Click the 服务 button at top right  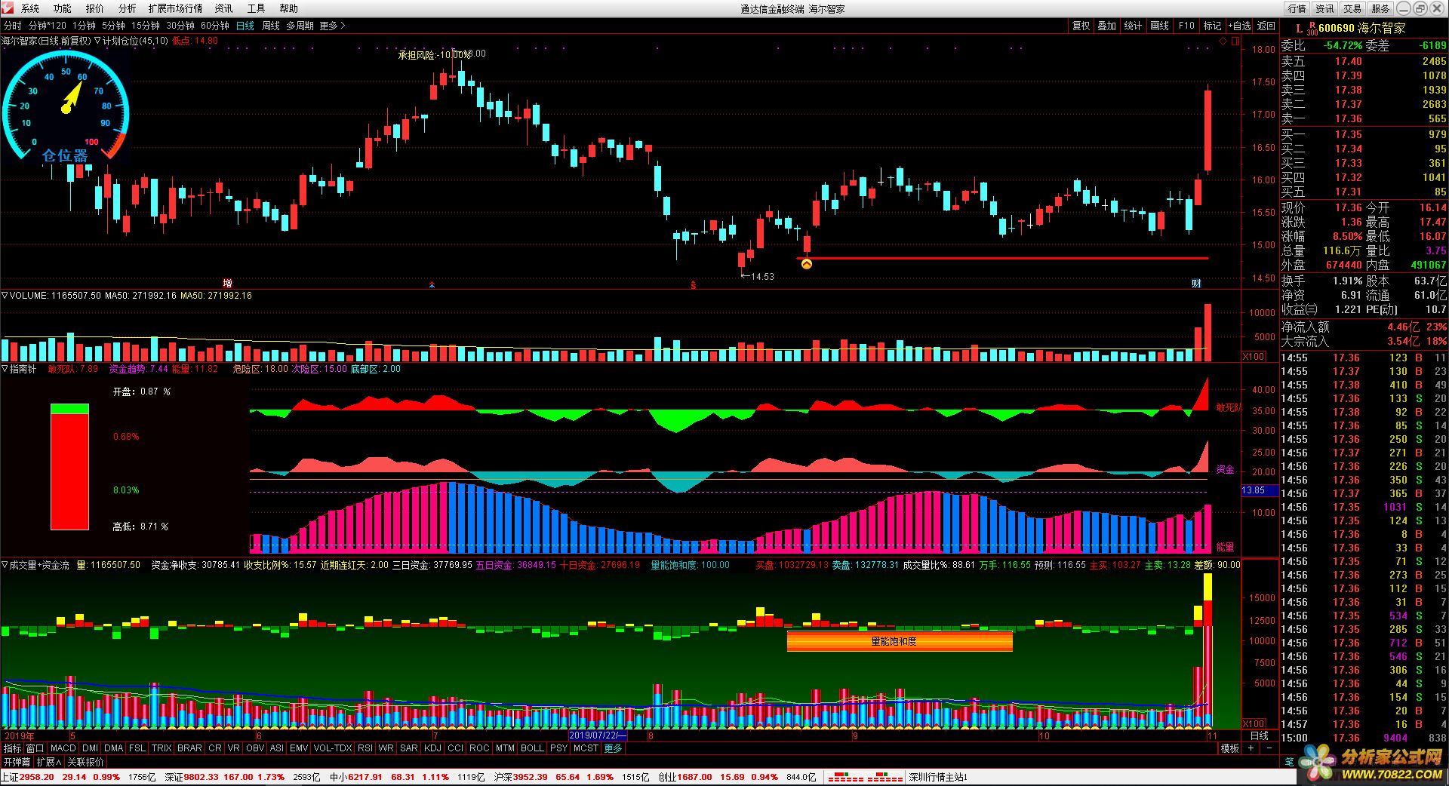[1381, 8]
